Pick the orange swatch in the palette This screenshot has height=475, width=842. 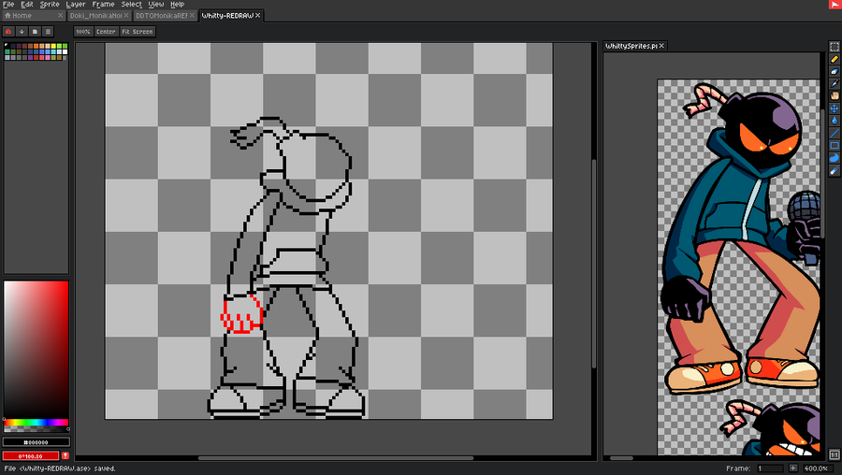(36, 47)
